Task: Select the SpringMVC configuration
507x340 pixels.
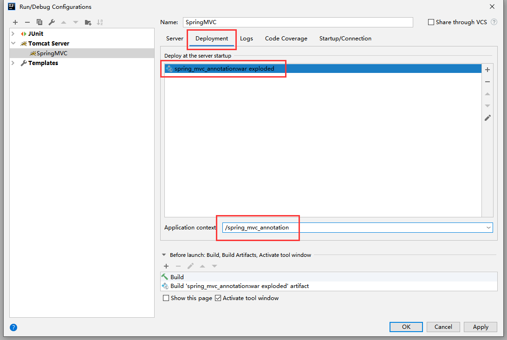Action: click(x=82, y=53)
